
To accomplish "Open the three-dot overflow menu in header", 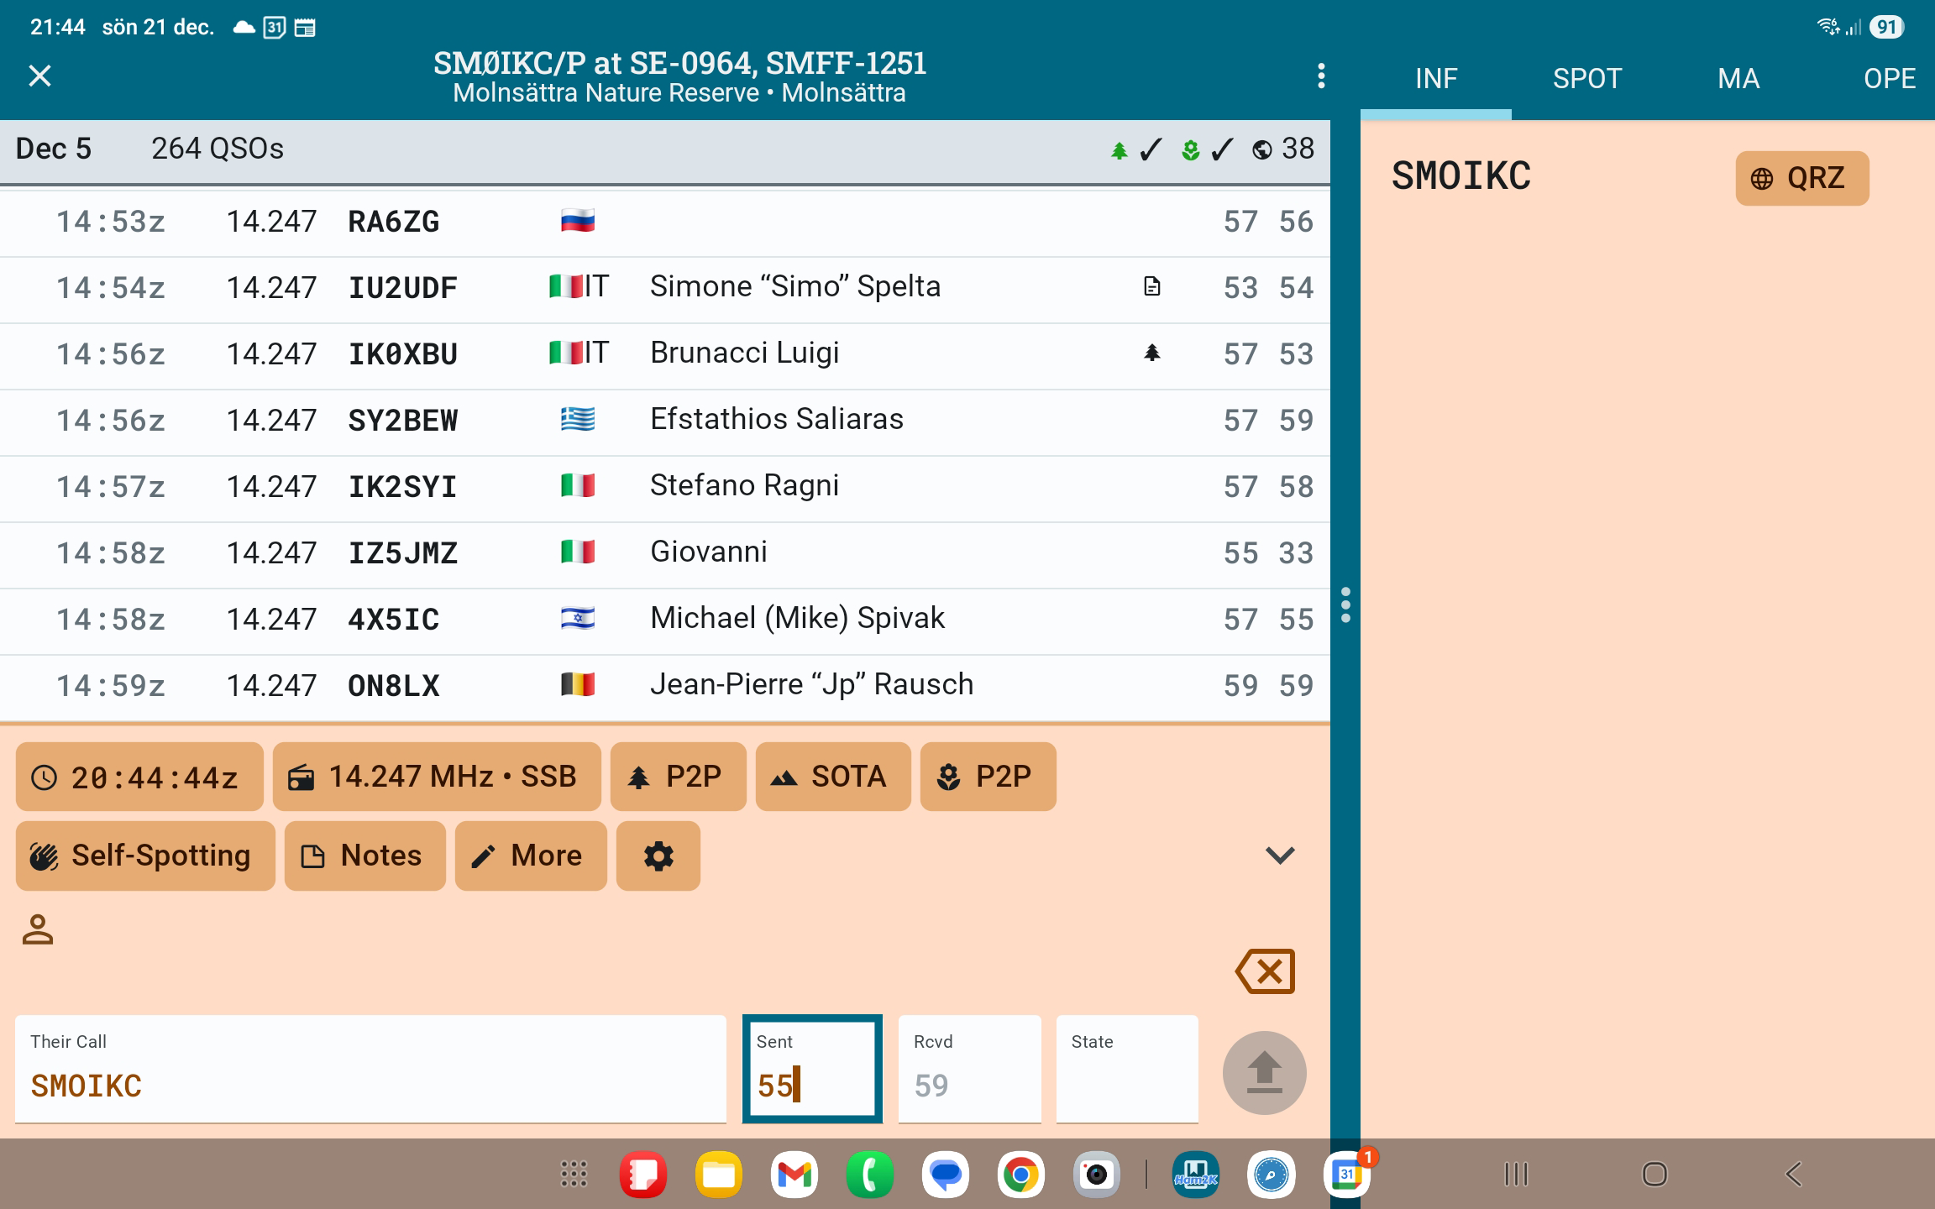I will point(1321,76).
